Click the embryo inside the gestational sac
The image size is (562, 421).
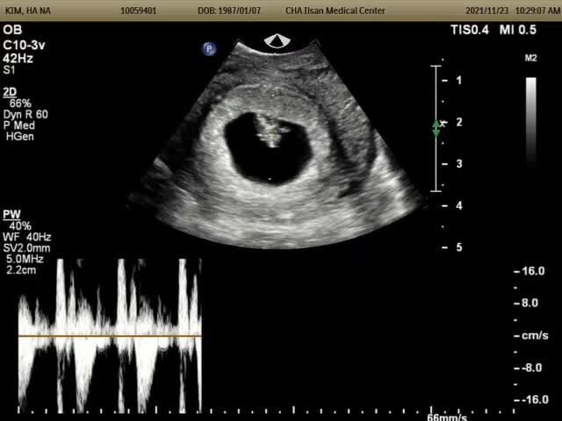271,131
